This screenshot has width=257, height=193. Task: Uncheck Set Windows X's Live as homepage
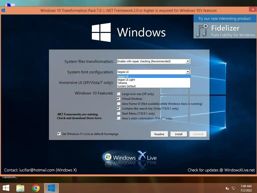(x=59, y=134)
